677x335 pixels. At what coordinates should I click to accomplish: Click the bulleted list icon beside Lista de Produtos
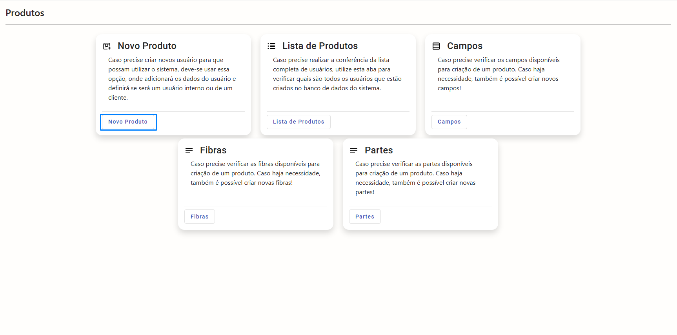pyautogui.click(x=271, y=46)
